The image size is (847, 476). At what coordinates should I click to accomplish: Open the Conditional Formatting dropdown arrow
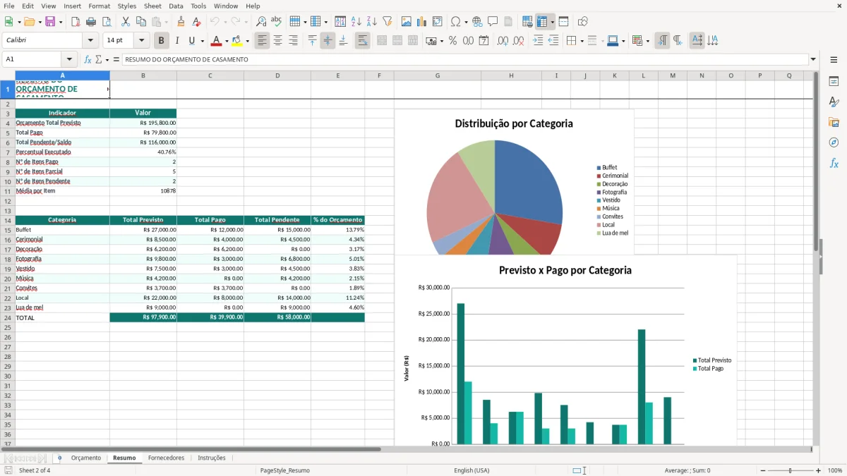tap(648, 41)
